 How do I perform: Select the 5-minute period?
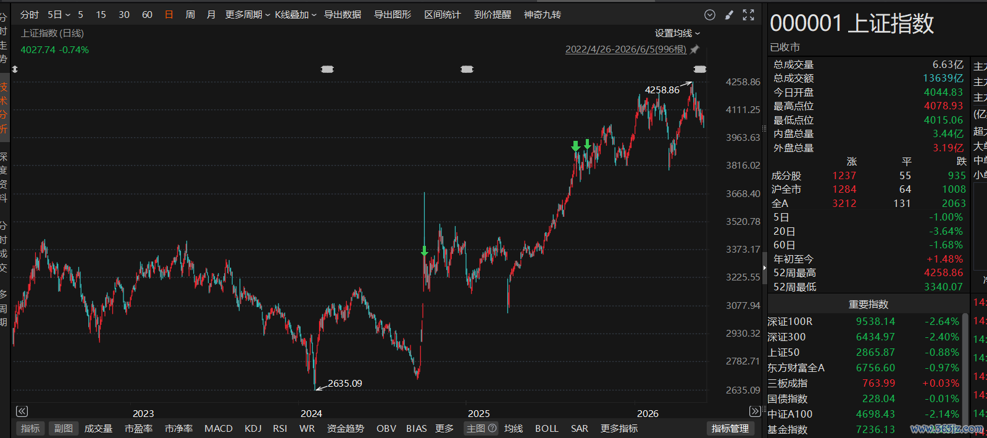click(80, 15)
